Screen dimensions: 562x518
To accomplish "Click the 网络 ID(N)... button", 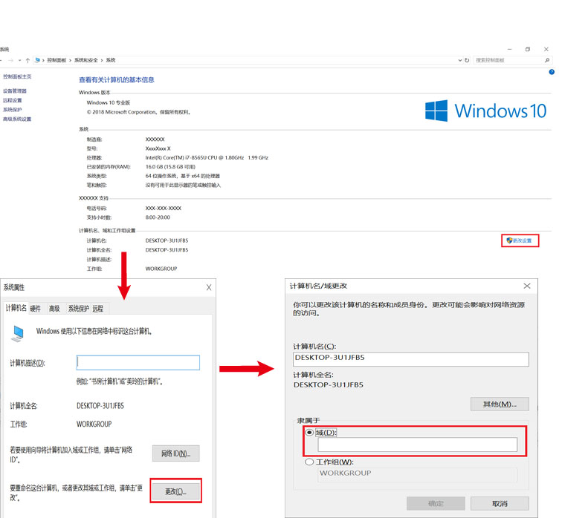I will [175, 453].
